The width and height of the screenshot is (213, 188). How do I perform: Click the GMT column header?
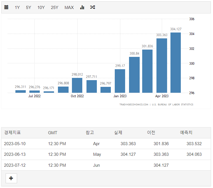(53, 133)
